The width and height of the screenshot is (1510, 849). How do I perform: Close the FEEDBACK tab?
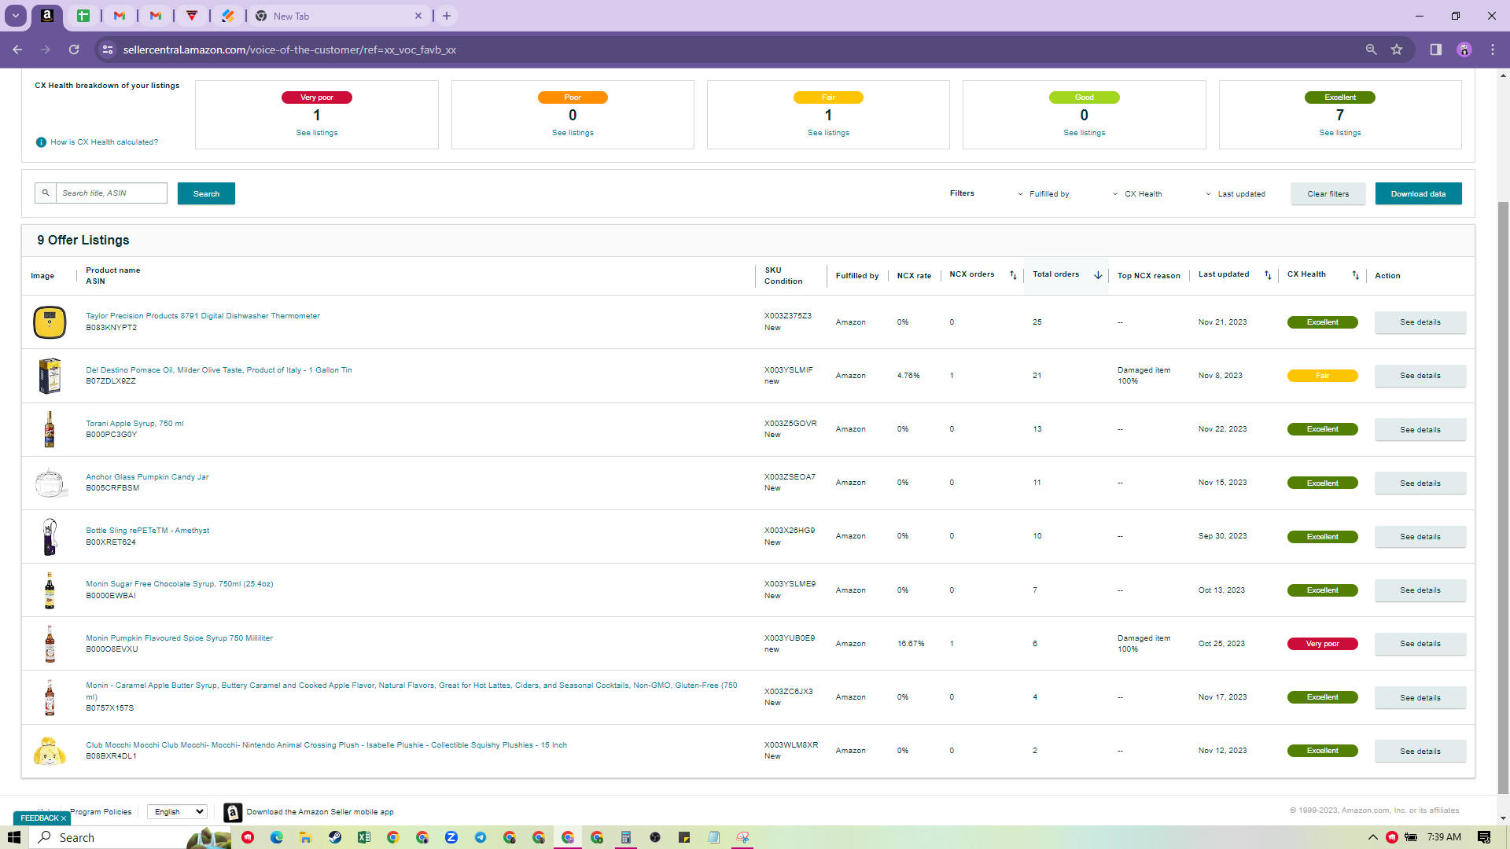64,818
